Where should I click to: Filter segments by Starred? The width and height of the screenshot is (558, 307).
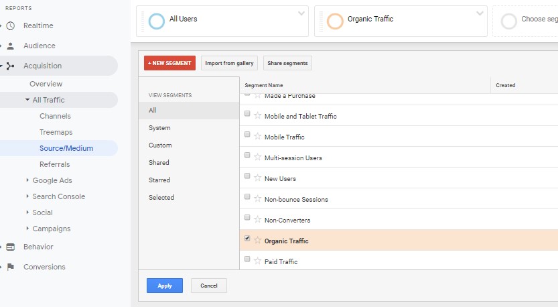tap(159, 180)
